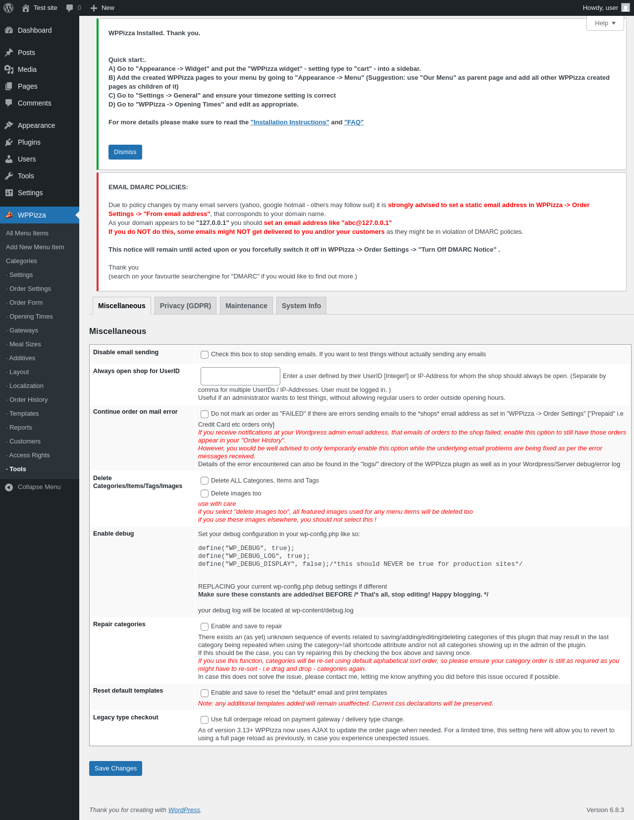
Task: Enable Disable email sending checkbox
Action: click(205, 355)
